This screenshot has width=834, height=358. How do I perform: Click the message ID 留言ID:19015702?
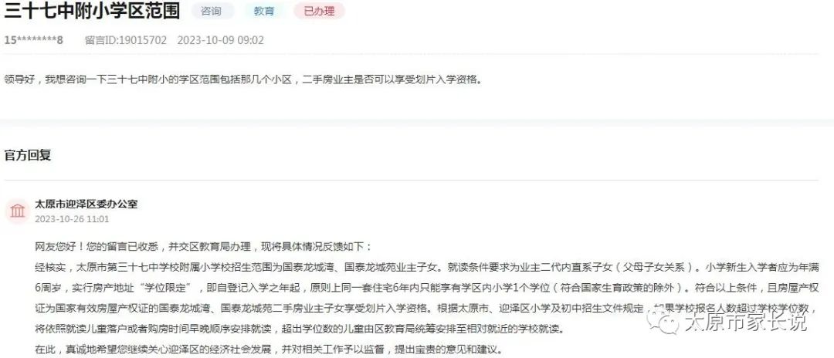click(126, 40)
